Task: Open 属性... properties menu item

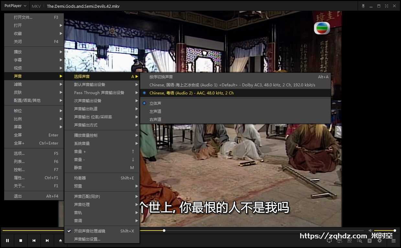Action: 34,178
